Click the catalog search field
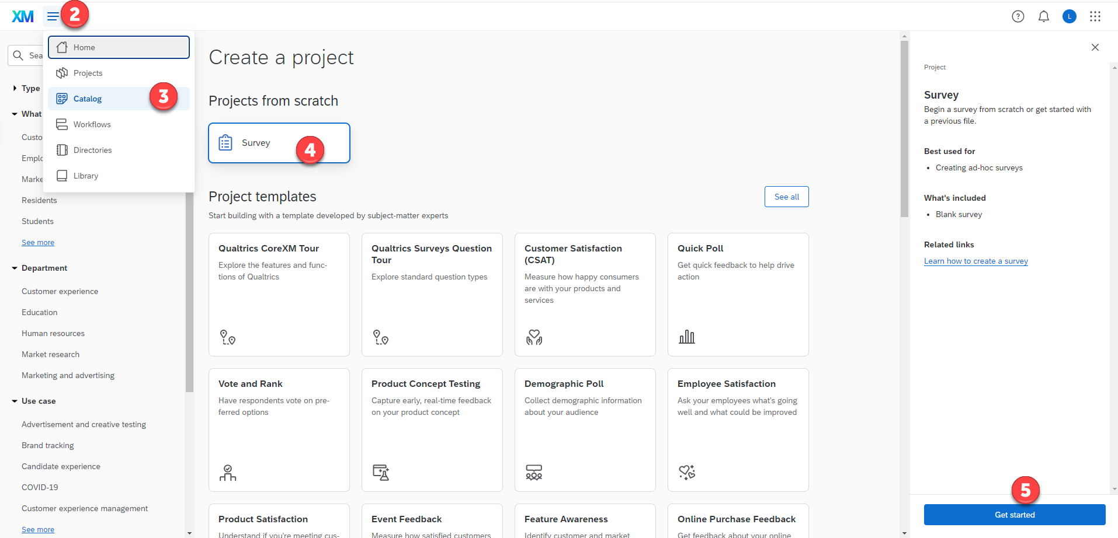Screen dimensions: 1118x538 26,55
